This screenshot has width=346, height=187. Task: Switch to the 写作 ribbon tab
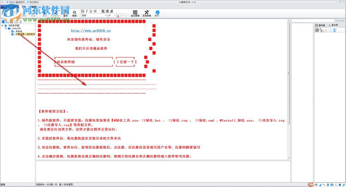coord(24,7)
